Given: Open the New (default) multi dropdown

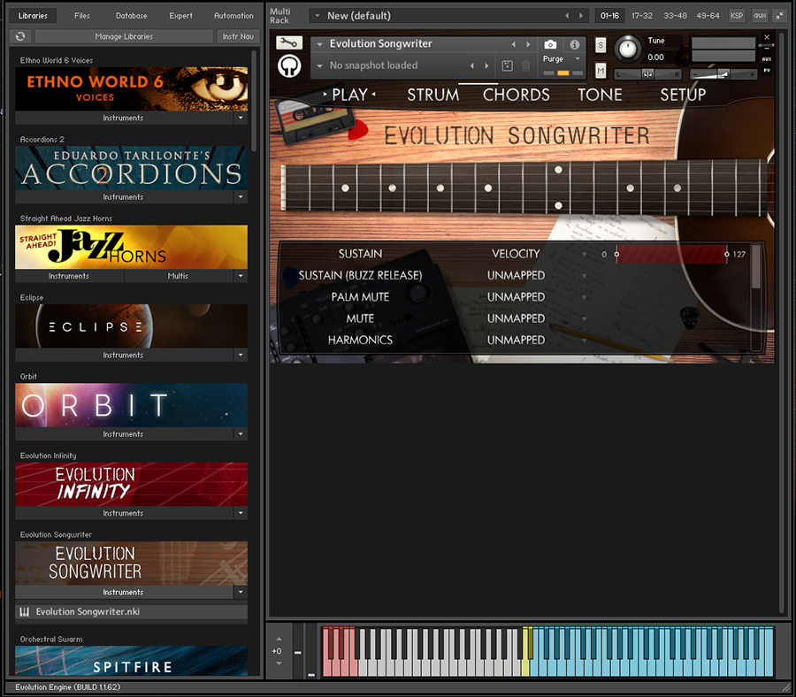Looking at the screenshot, I should pos(318,16).
